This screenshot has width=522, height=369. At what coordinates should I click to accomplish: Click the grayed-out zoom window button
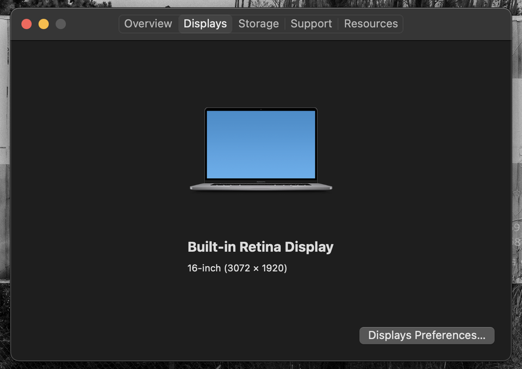(61, 24)
